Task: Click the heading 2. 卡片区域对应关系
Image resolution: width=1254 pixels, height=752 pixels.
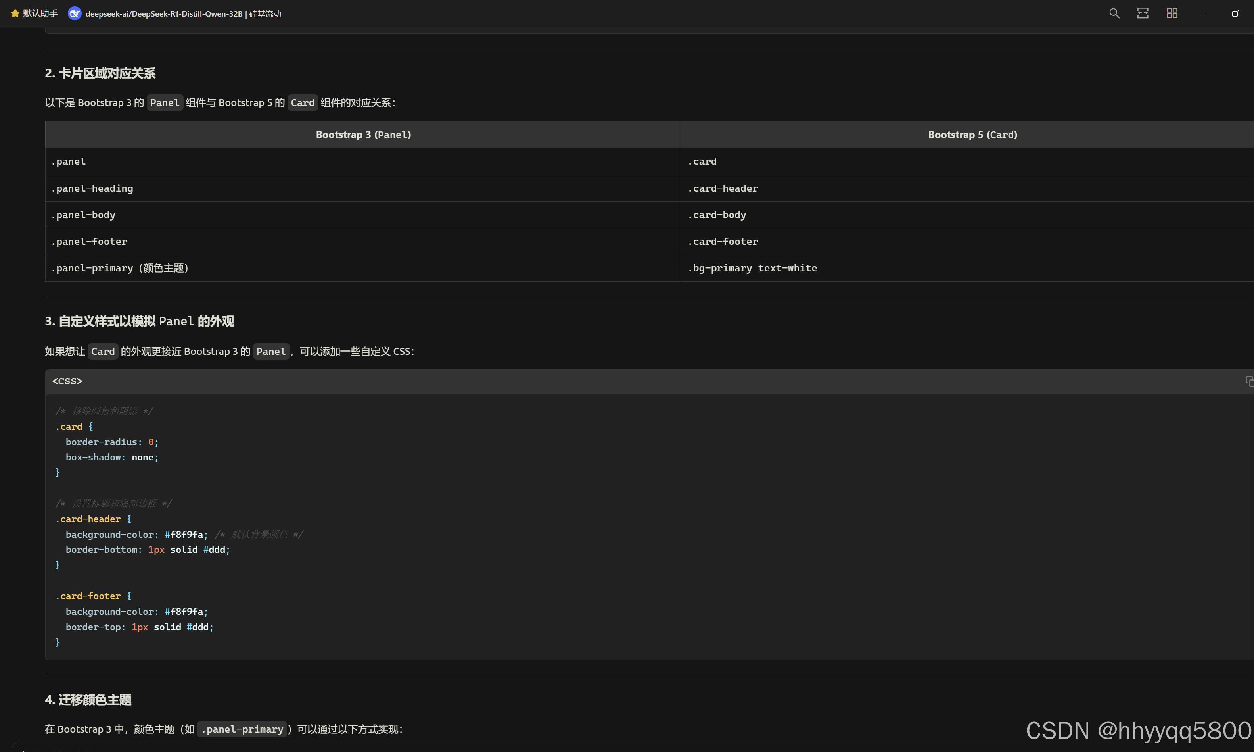Action: tap(100, 73)
